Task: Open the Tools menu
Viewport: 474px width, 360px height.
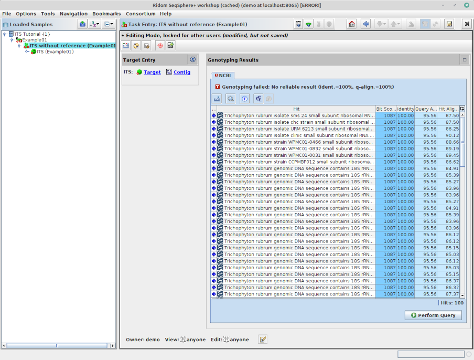Action: pos(48,14)
